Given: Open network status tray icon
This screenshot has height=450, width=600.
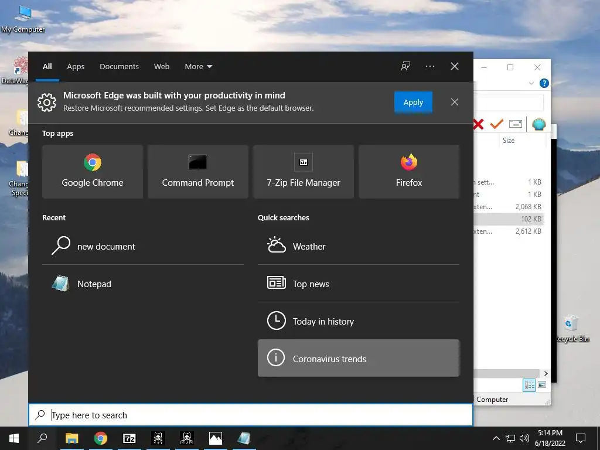Looking at the screenshot, I should click(510, 438).
